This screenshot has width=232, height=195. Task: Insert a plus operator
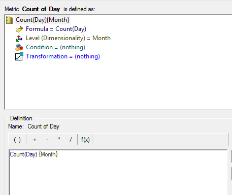click(x=35, y=140)
